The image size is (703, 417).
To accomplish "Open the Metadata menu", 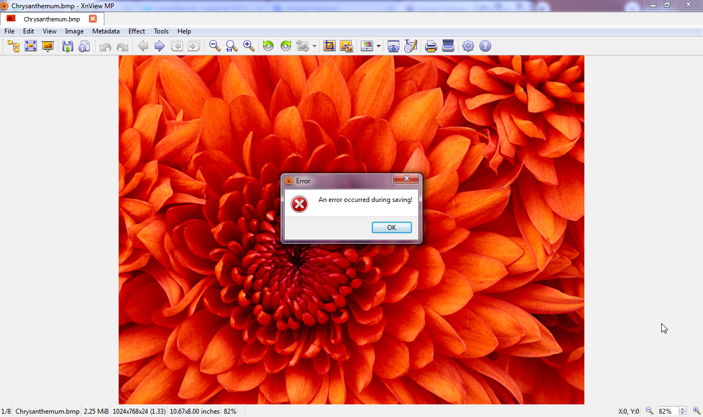I will [106, 31].
